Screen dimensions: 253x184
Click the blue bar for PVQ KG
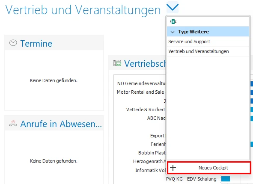point(226,179)
